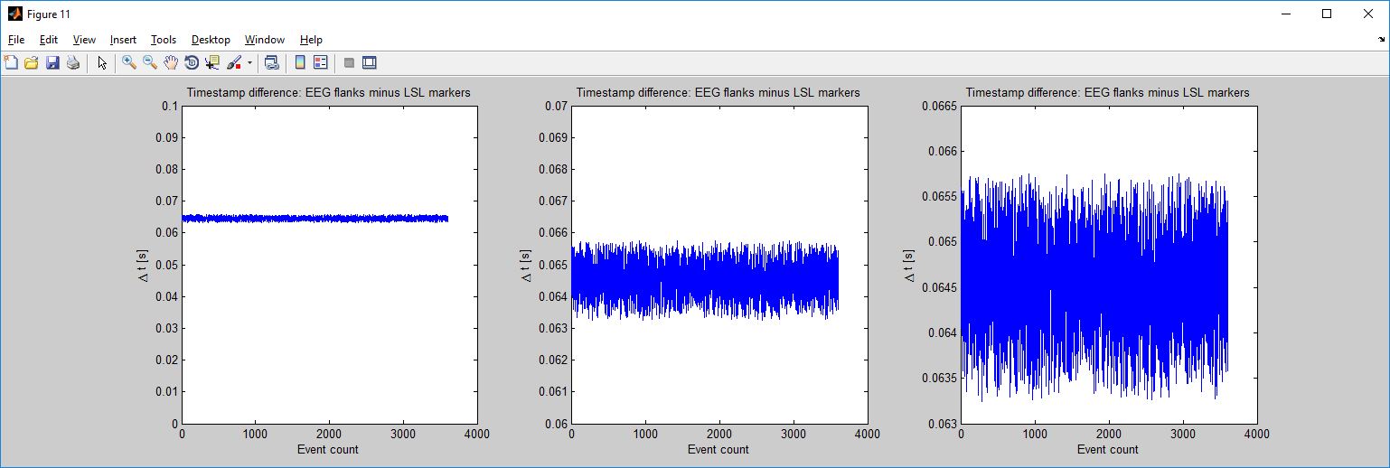Toggle the Insert Colorbar button
Image resolution: width=1390 pixels, height=468 pixels.
[300, 62]
